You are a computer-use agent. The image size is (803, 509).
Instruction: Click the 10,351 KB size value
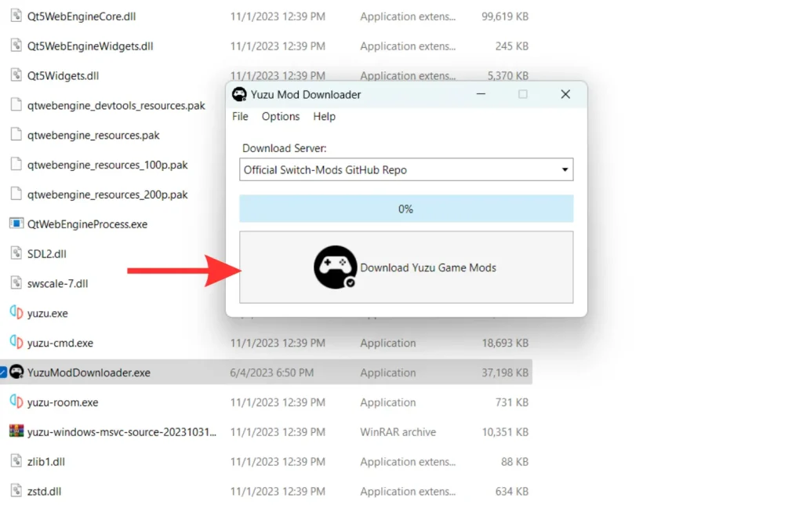click(505, 432)
